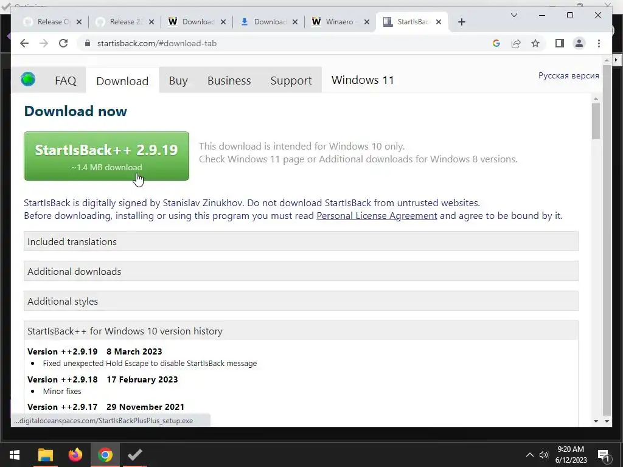Open a new tab with the plus button
623x467 pixels.
coord(461,22)
